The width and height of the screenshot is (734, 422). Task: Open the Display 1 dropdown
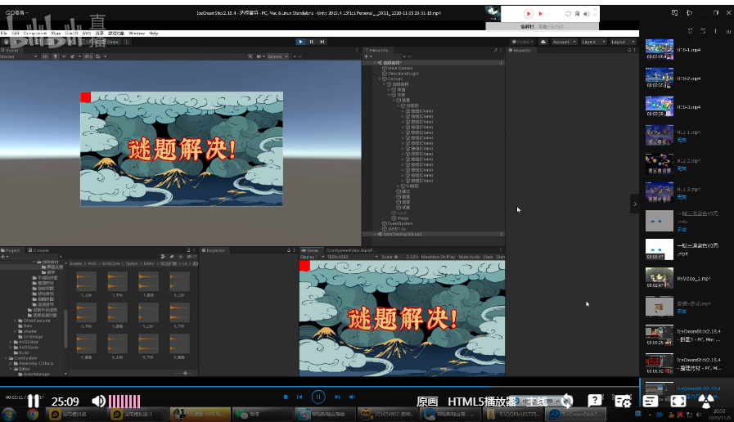pos(313,257)
